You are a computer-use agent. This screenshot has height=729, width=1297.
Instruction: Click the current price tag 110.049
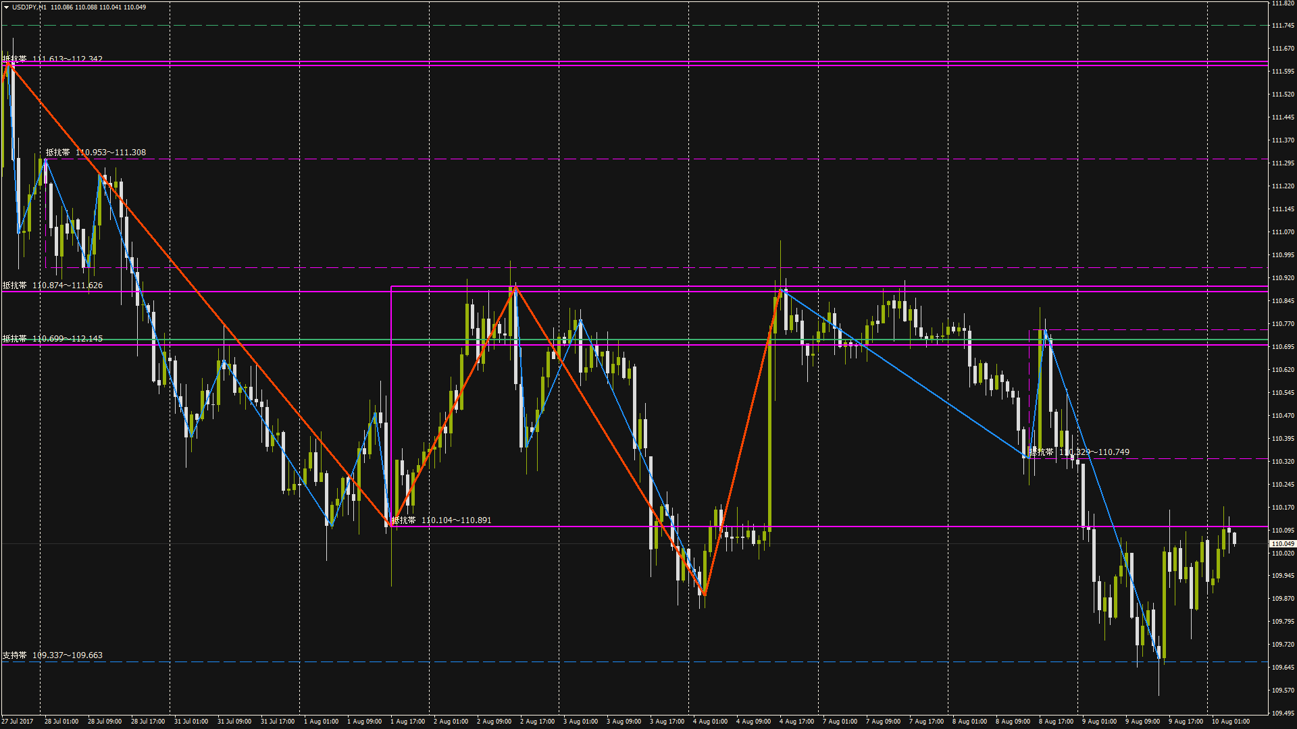(1283, 544)
